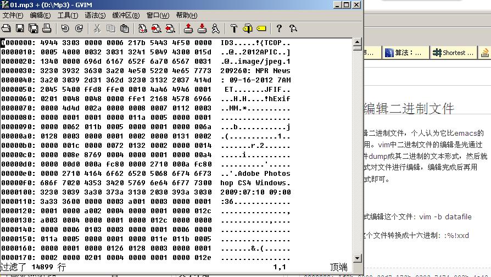Click the Find Next icon

click(157, 29)
